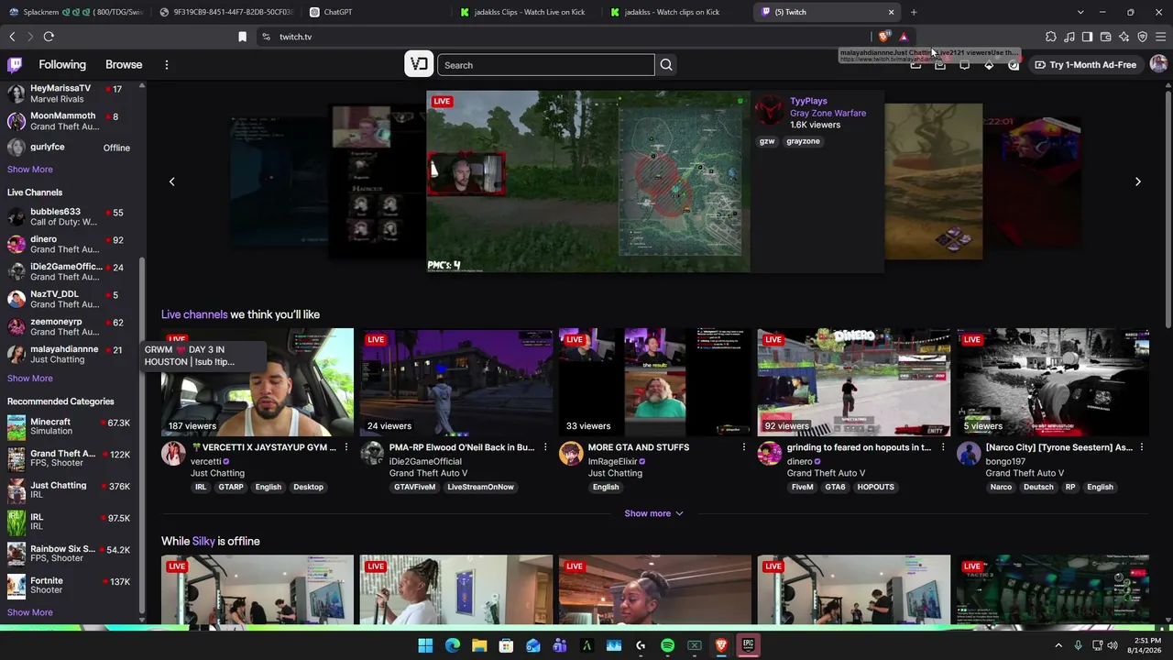Screen dimensions: 1173x660
Task: Show more followed channels in sidebar
Action: click(30, 170)
